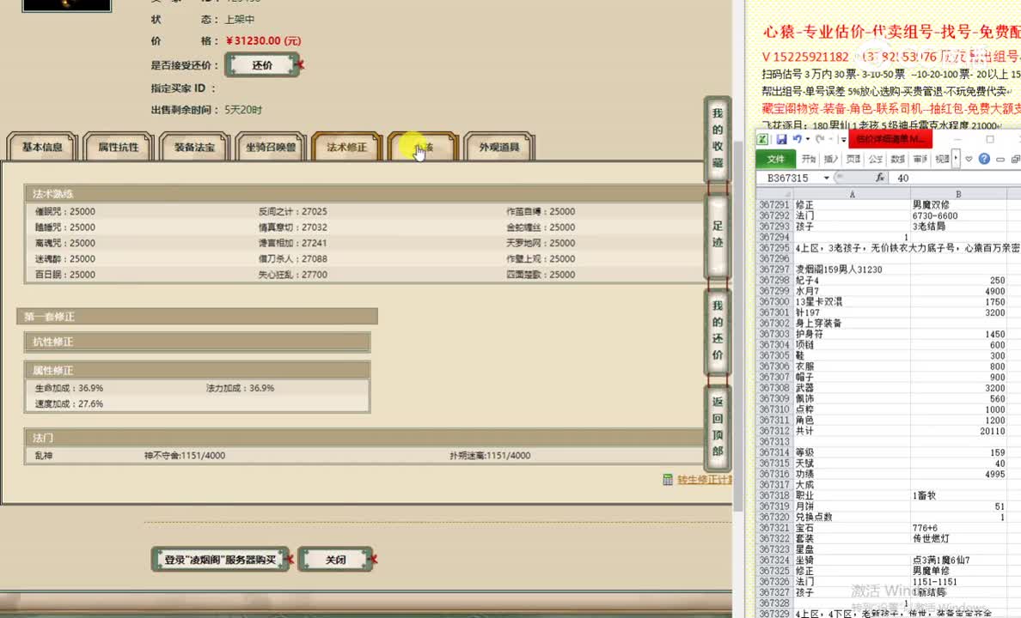Screen dimensions: 1021x618
Task: Switch to the 基本信息 tab
Action: pos(41,147)
